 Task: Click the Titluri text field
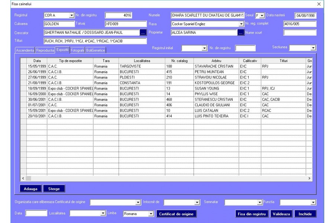(x=95, y=41)
